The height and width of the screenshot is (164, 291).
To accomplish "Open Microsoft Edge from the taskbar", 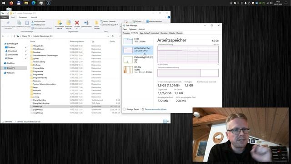I will 34,3.
